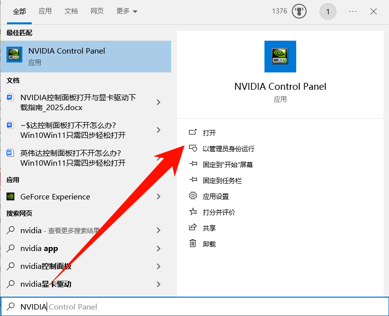Expand arrow for GeForce Experience
Image resolution: width=389 pixels, height=316 pixels.
point(159,196)
